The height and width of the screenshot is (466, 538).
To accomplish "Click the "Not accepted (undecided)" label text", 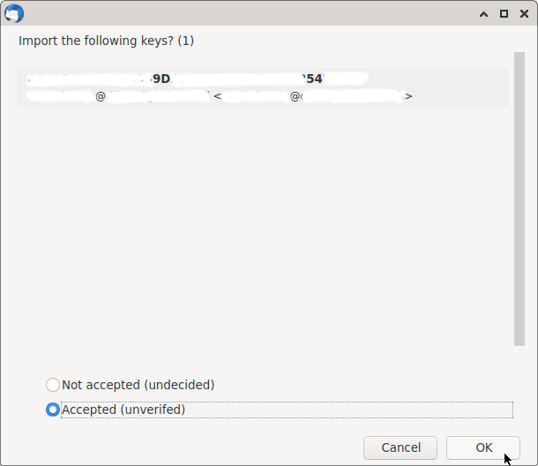I will click(x=138, y=385).
